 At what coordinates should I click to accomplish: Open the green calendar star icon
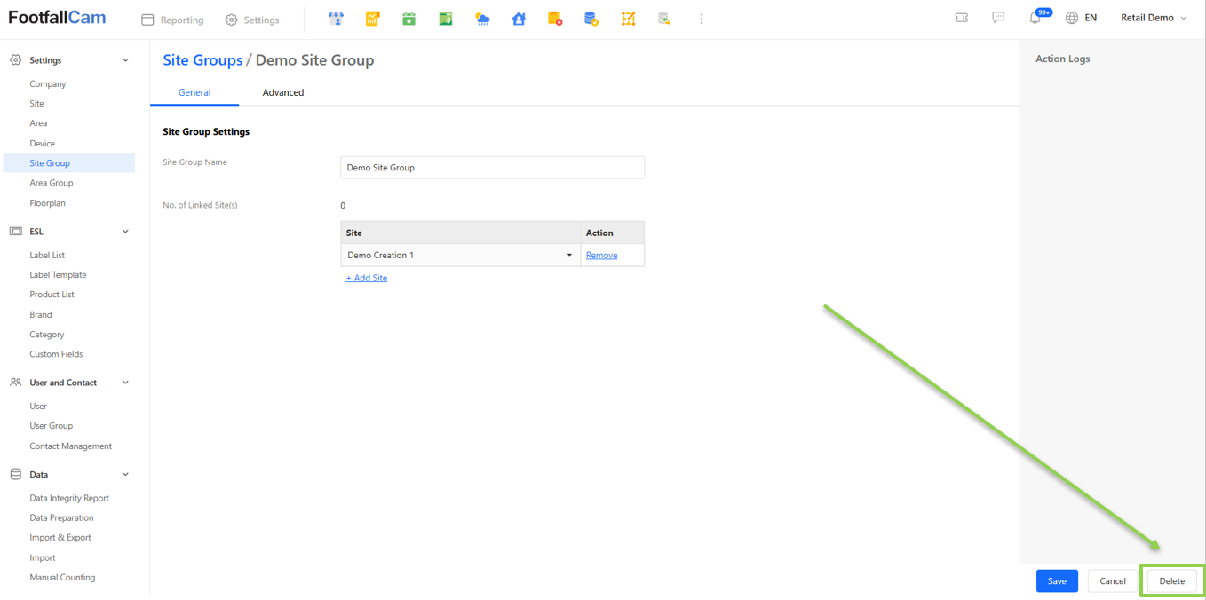click(409, 19)
